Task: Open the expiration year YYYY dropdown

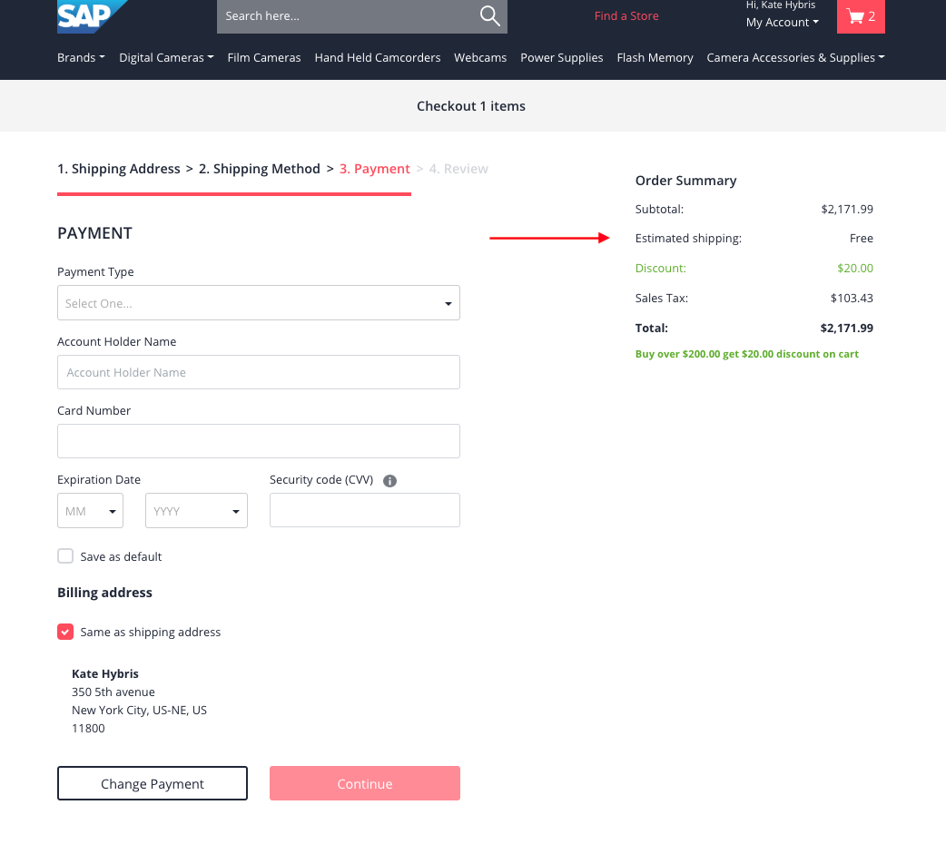Action: point(196,511)
